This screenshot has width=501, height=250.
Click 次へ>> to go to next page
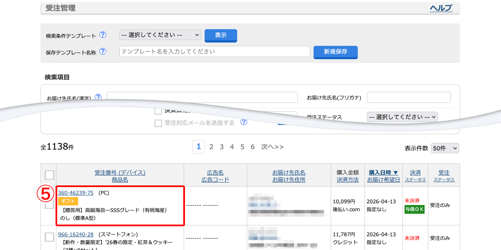tap(272, 147)
